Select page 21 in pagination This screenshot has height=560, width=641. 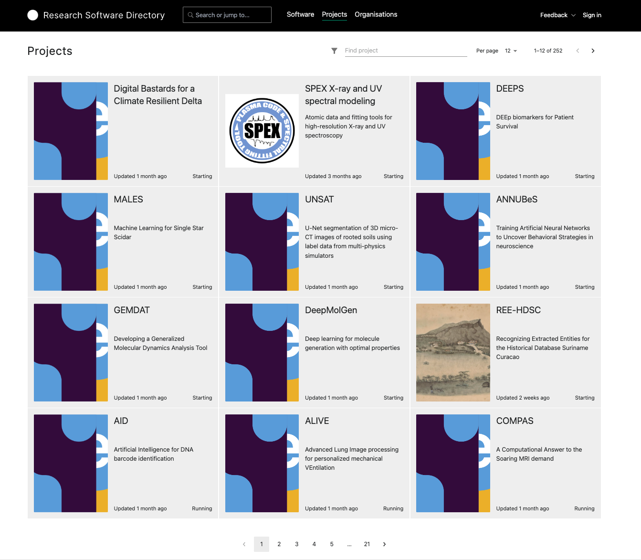(367, 544)
